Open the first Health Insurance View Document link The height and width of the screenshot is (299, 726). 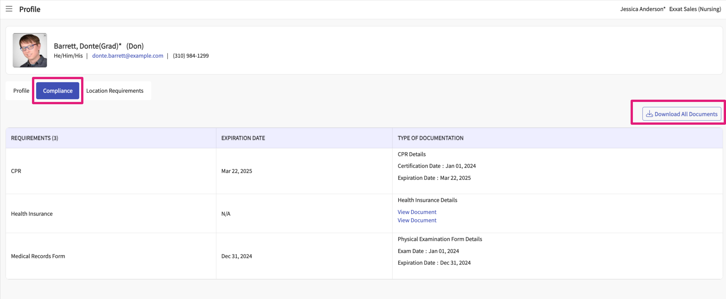417,212
